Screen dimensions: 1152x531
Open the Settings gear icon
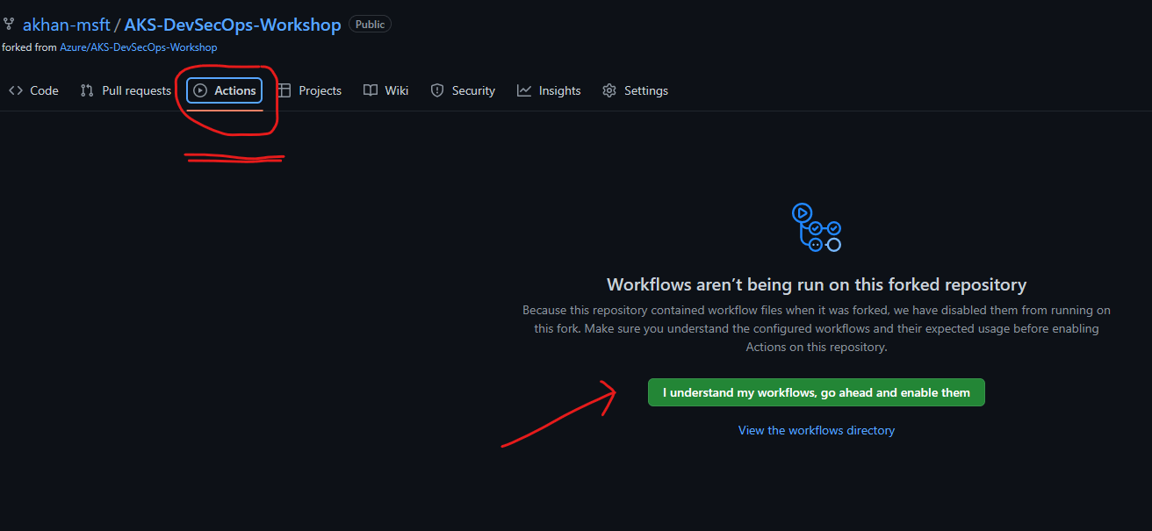[608, 90]
